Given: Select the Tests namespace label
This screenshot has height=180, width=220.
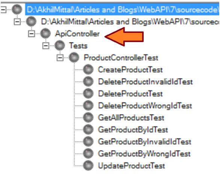Looking at the screenshot, I should pos(78,45).
